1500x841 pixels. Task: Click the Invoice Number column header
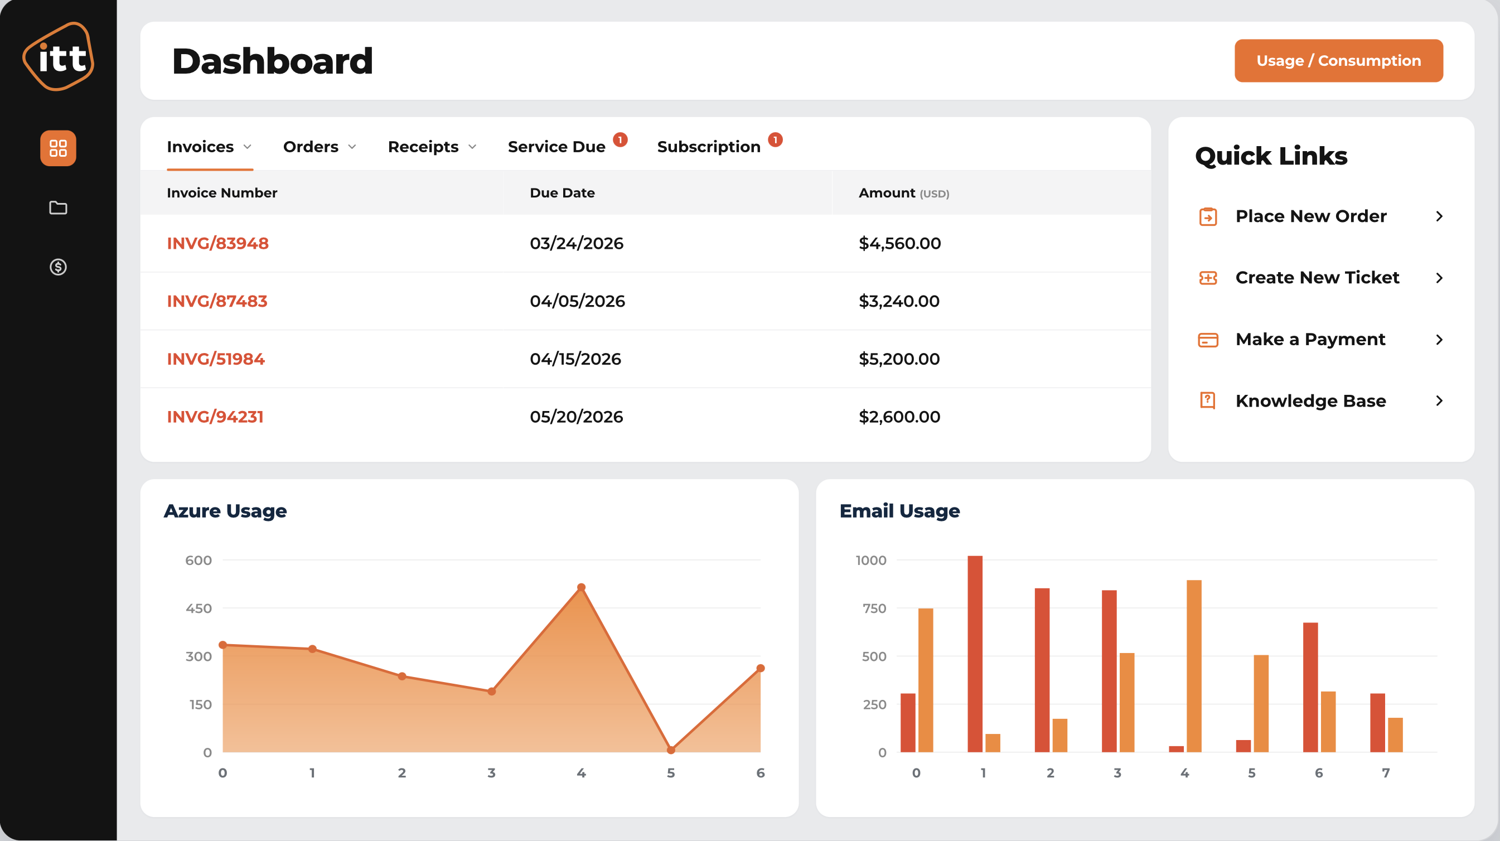[x=222, y=193]
